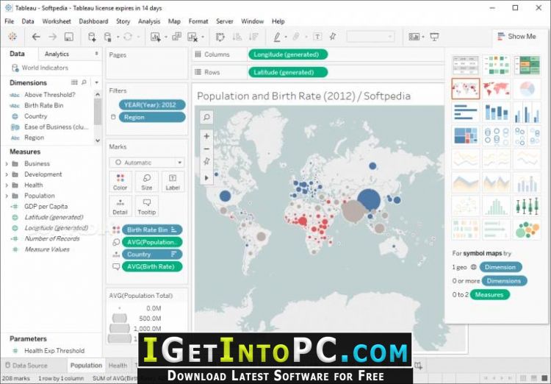
Task: Click the find field search icon in Dimensions
Action: 84,82
